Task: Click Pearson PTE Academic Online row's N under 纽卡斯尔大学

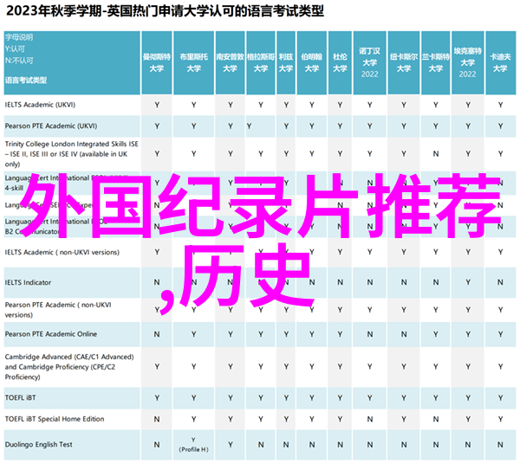Action: (404, 334)
